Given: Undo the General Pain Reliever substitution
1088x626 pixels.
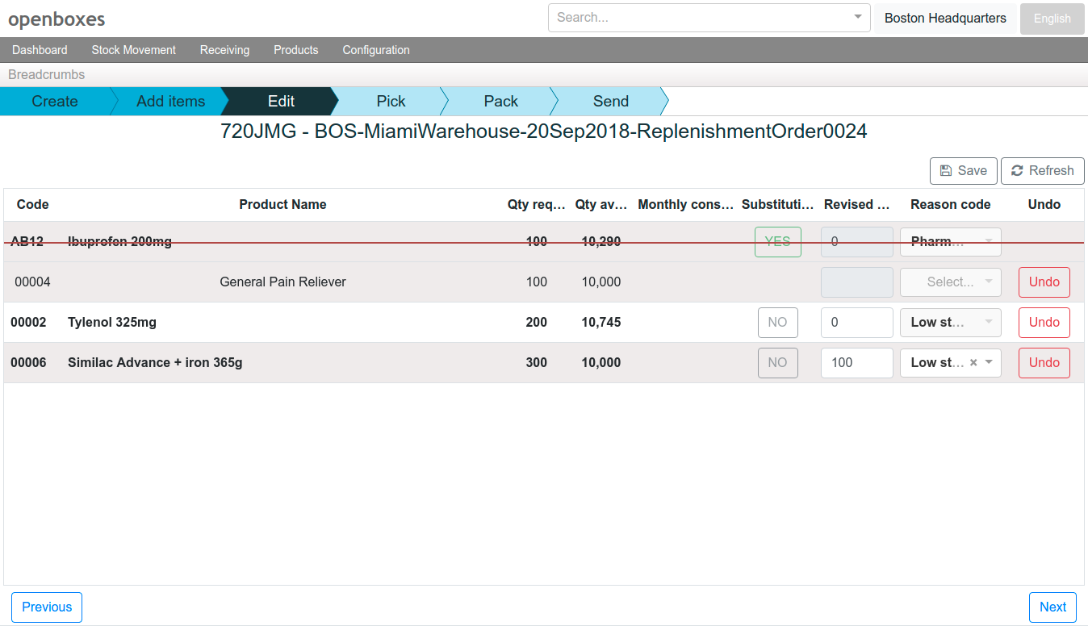Looking at the screenshot, I should [x=1044, y=282].
